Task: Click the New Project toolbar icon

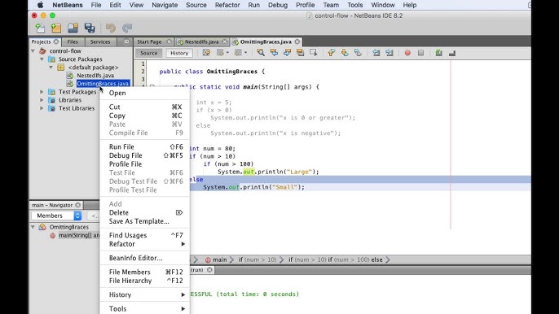Action: tap(56, 28)
